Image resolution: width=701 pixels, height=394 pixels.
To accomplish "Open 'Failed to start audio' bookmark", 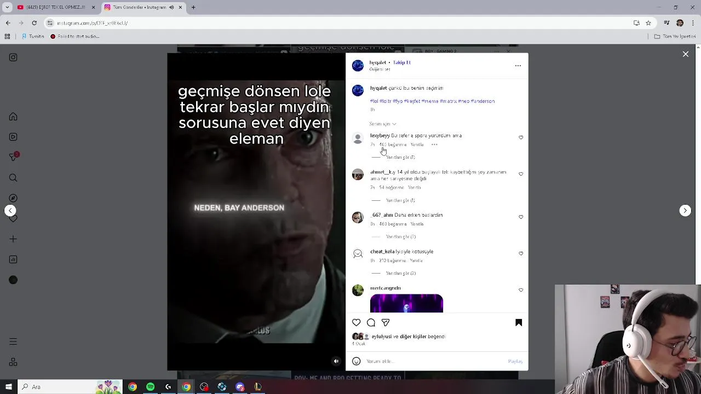I will coord(75,37).
